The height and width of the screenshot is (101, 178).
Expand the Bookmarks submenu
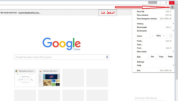coord(153,31)
